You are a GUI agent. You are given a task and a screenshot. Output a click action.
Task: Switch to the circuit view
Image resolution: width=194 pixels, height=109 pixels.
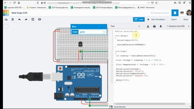click(x=175, y=13)
